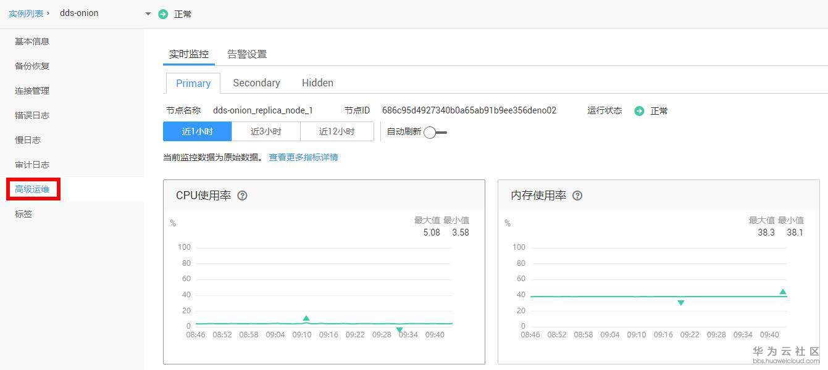Open 高级运维 in sidebar

pyautogui.click(x=32, y=189)
